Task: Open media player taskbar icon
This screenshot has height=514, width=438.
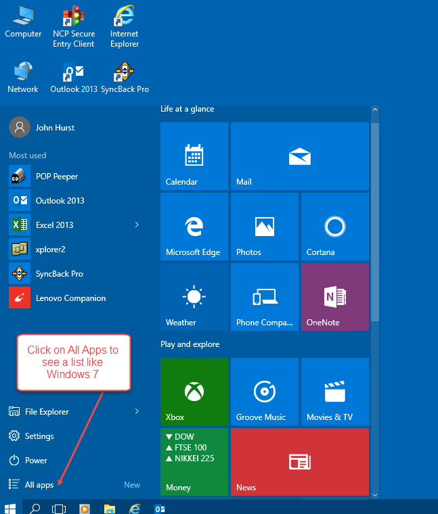Action: pos(85,508)
